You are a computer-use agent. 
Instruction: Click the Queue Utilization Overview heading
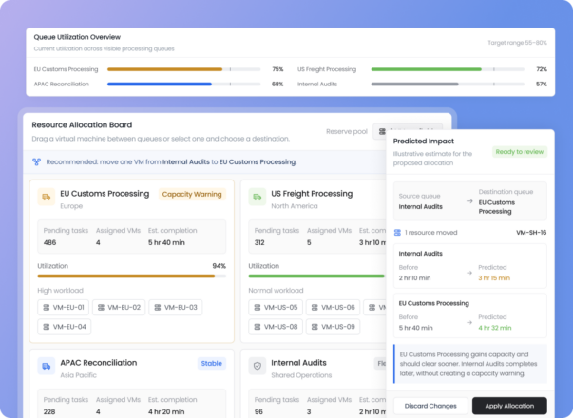point(77,37)
